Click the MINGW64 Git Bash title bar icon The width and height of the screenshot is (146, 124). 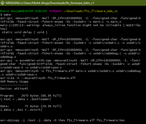point(2,3)
